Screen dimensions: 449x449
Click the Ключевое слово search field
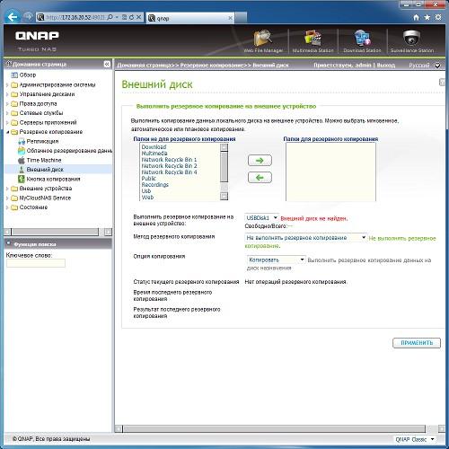click(x=36, y=263)
